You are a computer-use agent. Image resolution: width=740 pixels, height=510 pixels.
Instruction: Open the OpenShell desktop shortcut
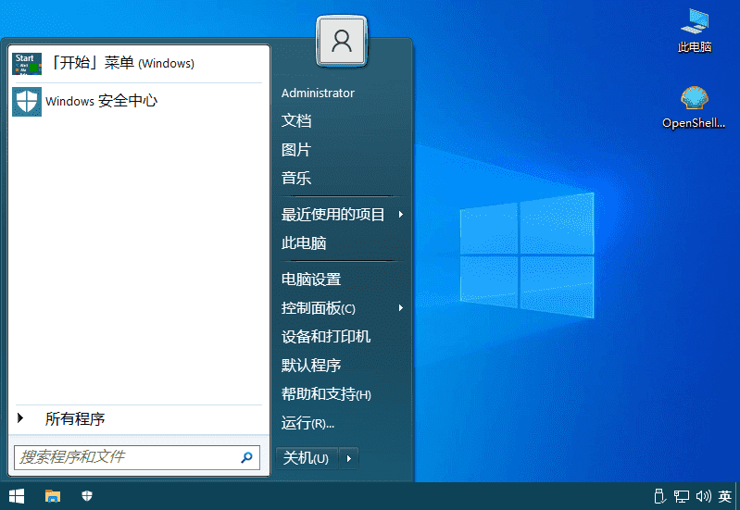click(x=694, y=99)
